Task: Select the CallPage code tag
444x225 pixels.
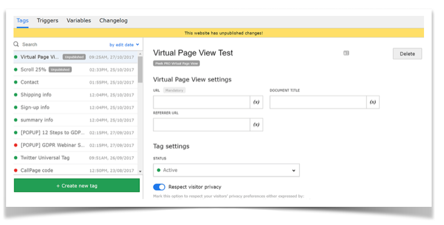Action: [76, 171]
